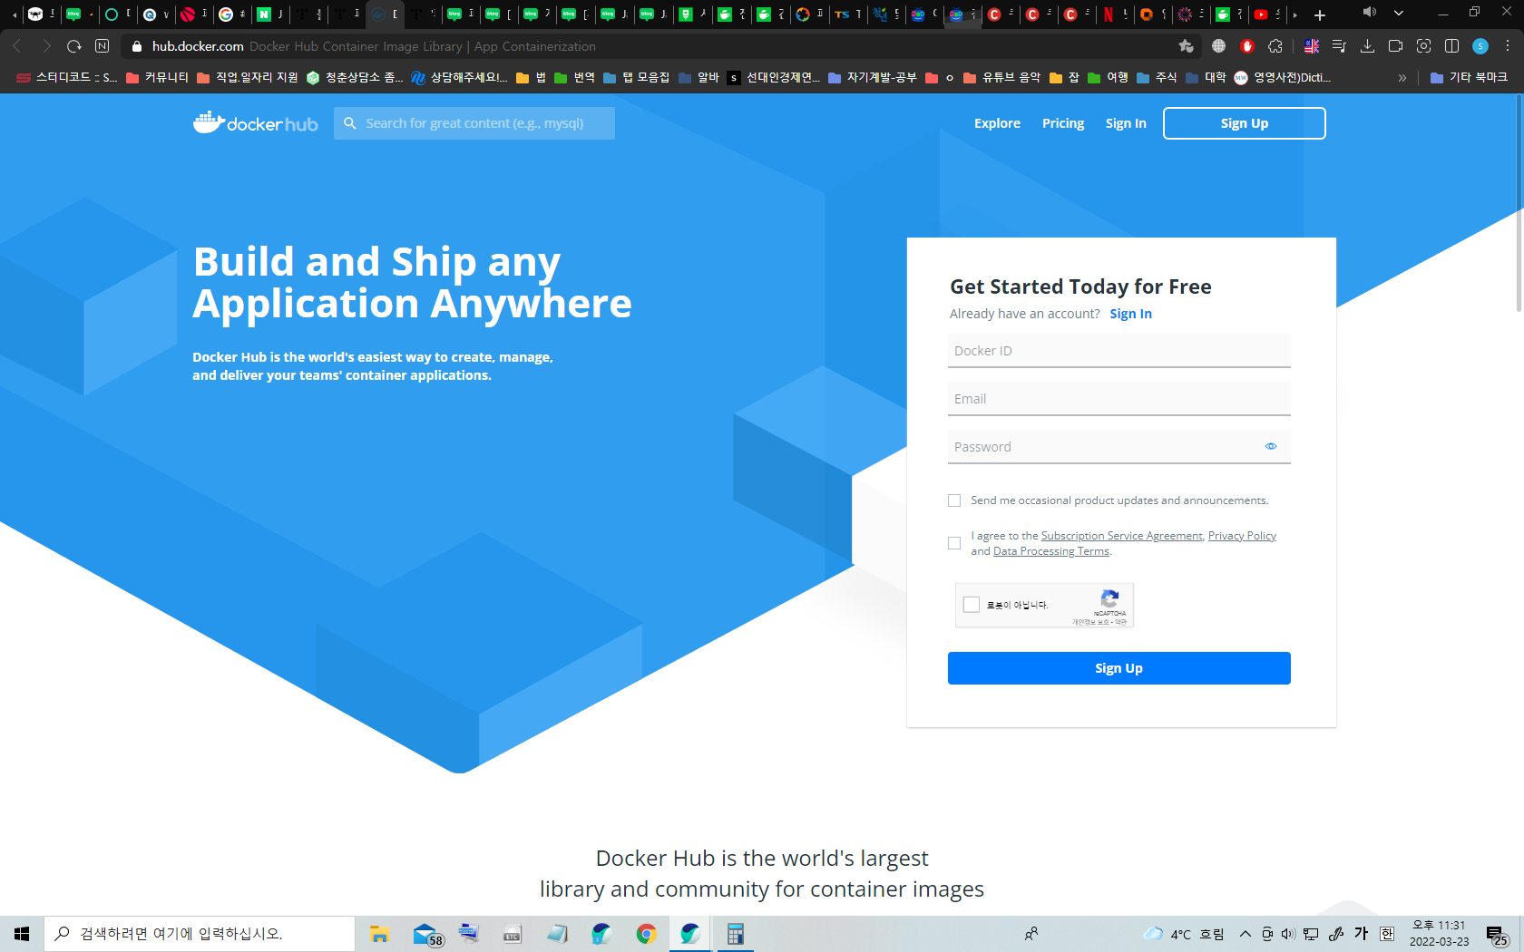Screen dimensions: 1524x952
Task: Open the Windows Start button
Action: pos(22,934)
